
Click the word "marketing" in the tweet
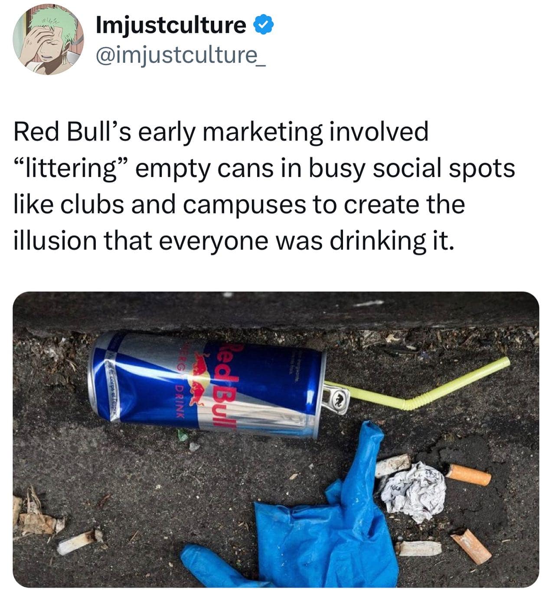coord(263,132)
